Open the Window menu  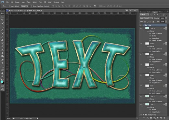point(56,2)
